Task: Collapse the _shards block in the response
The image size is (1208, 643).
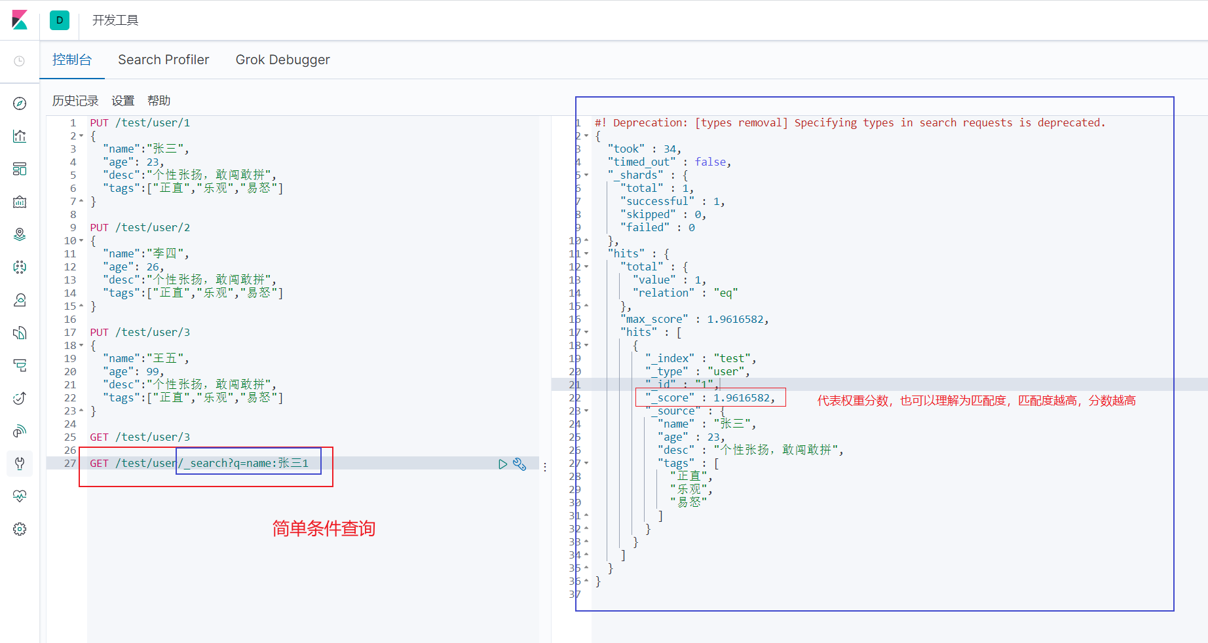Action: click(585, 175)
